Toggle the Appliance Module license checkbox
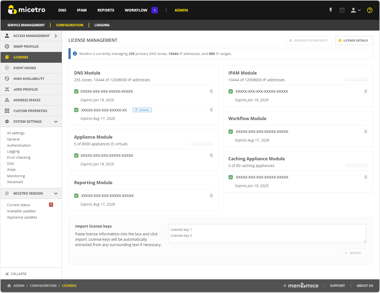 (76, 155)
